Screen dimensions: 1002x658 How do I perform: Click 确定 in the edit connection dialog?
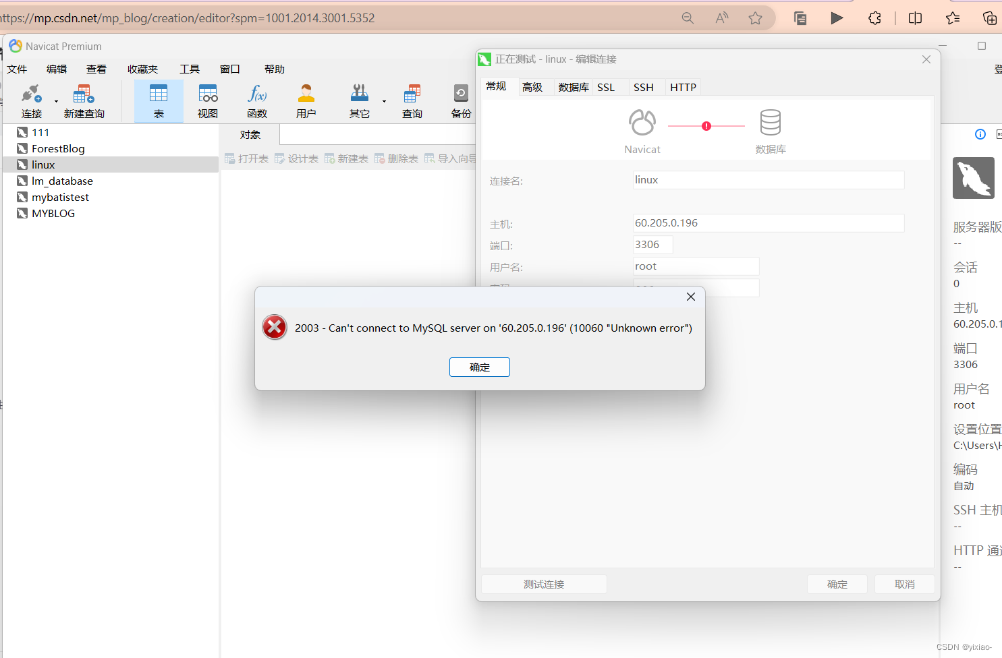pyautogui.click(x=837, y=585)
